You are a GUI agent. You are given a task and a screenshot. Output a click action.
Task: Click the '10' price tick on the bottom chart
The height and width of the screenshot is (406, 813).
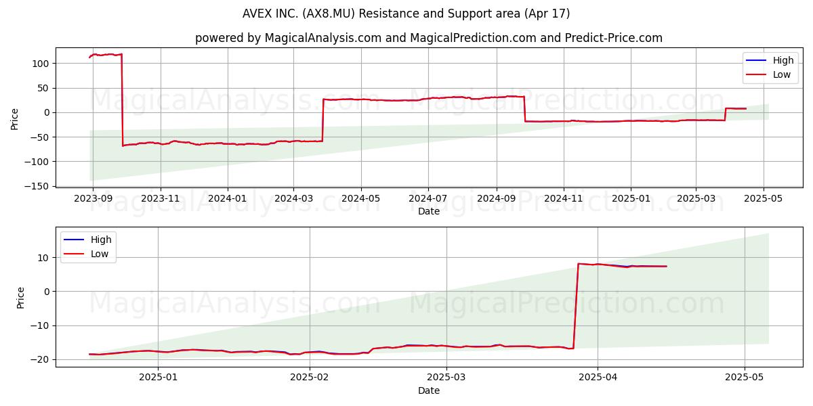45,258
